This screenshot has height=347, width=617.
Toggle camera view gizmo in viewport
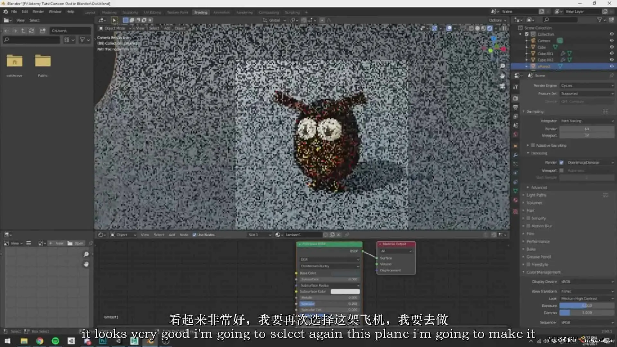coord(502,86)
